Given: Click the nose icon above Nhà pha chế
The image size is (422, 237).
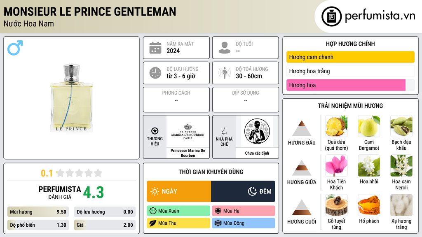Looking at the screenshot, I should [x=224, y=131].
